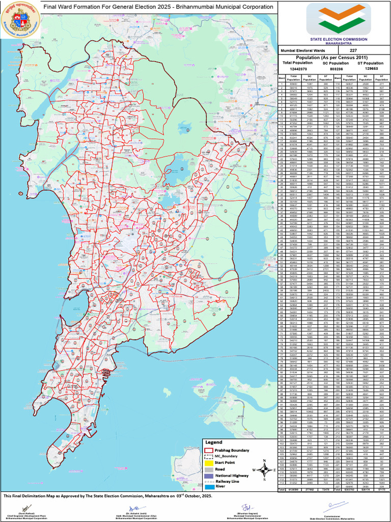
Task: Click the compass rose symbol
Action: (264, 471)
